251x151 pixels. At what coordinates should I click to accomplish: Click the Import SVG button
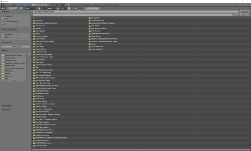244,12
